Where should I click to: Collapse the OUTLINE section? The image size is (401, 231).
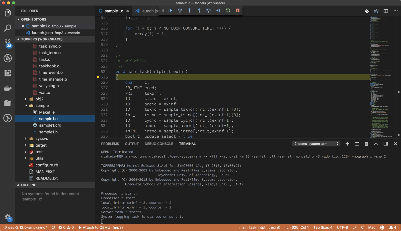coord(29,185)
